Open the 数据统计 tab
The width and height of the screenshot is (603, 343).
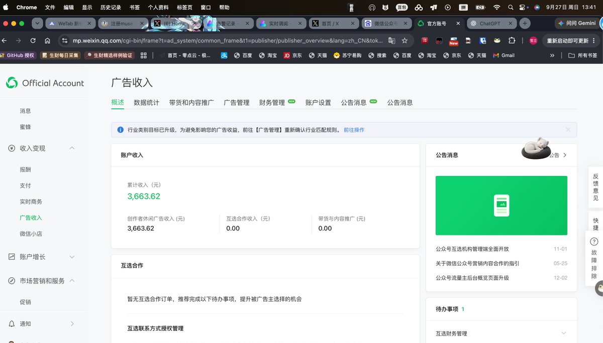coord(146,102)
